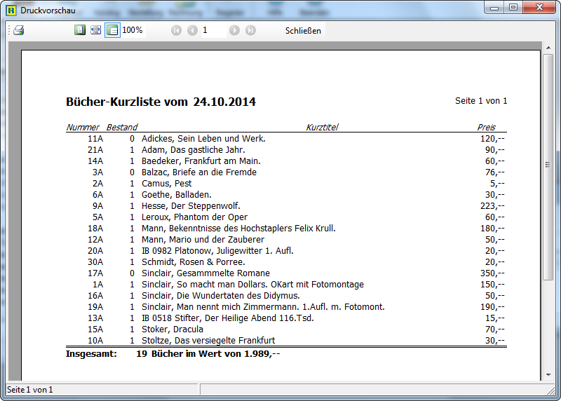Click the page number field
561x401 pixels.
tap(212, 30)
